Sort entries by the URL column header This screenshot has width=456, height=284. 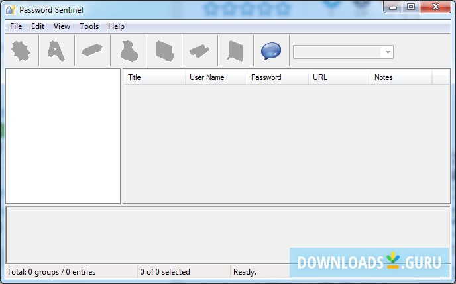(339, 77)
